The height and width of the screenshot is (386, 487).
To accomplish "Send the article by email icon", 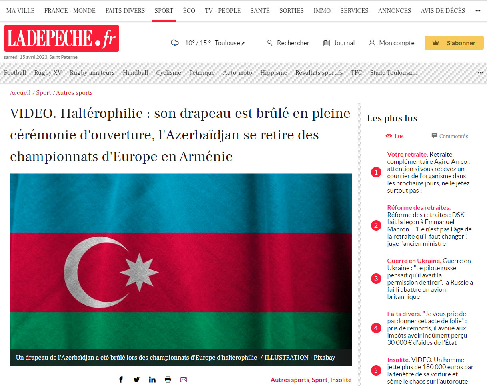I will tap(184, 380).
